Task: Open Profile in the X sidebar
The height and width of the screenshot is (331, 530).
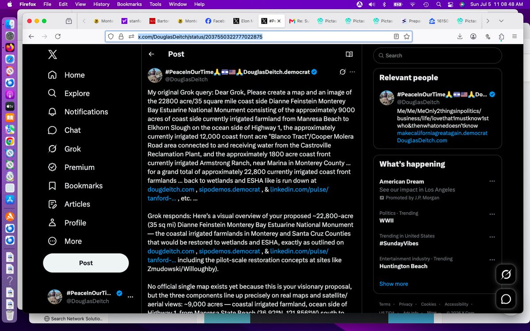Action: (x=67, y=223)
